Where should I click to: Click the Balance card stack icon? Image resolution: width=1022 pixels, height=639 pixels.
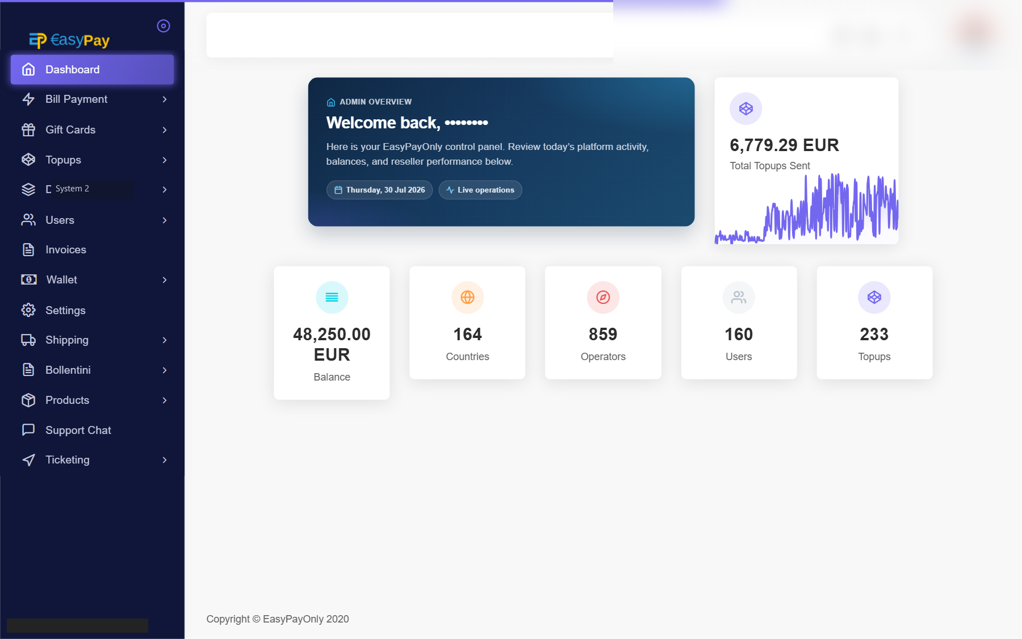[332, 297]
